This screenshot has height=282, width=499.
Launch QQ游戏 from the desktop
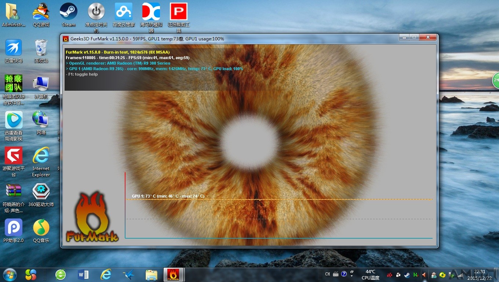click(x=41, y=15)
